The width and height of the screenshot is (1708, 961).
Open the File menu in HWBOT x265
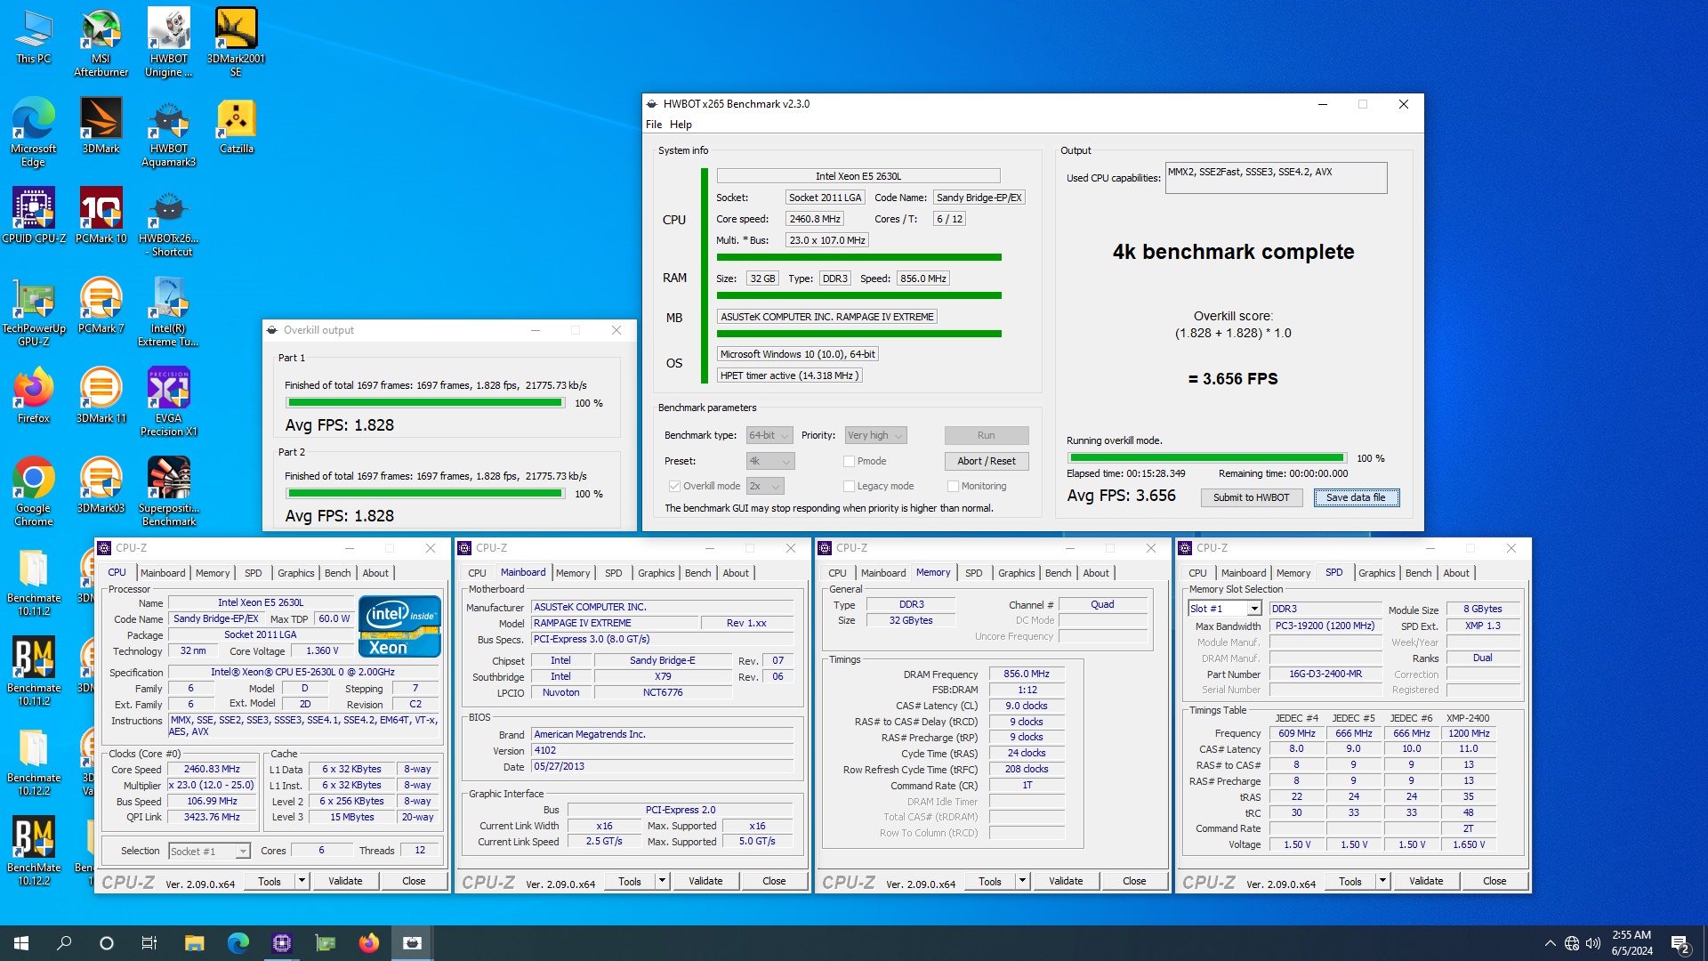coord(653,125)
